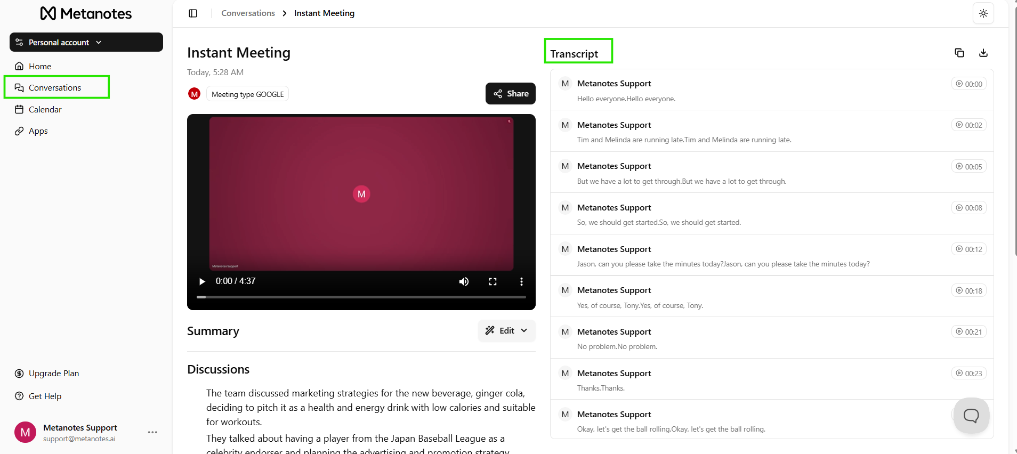Open the chat support bubble
Viewport: 1017px width, 454px height.
pyautogui.click(x=971, y=416)
